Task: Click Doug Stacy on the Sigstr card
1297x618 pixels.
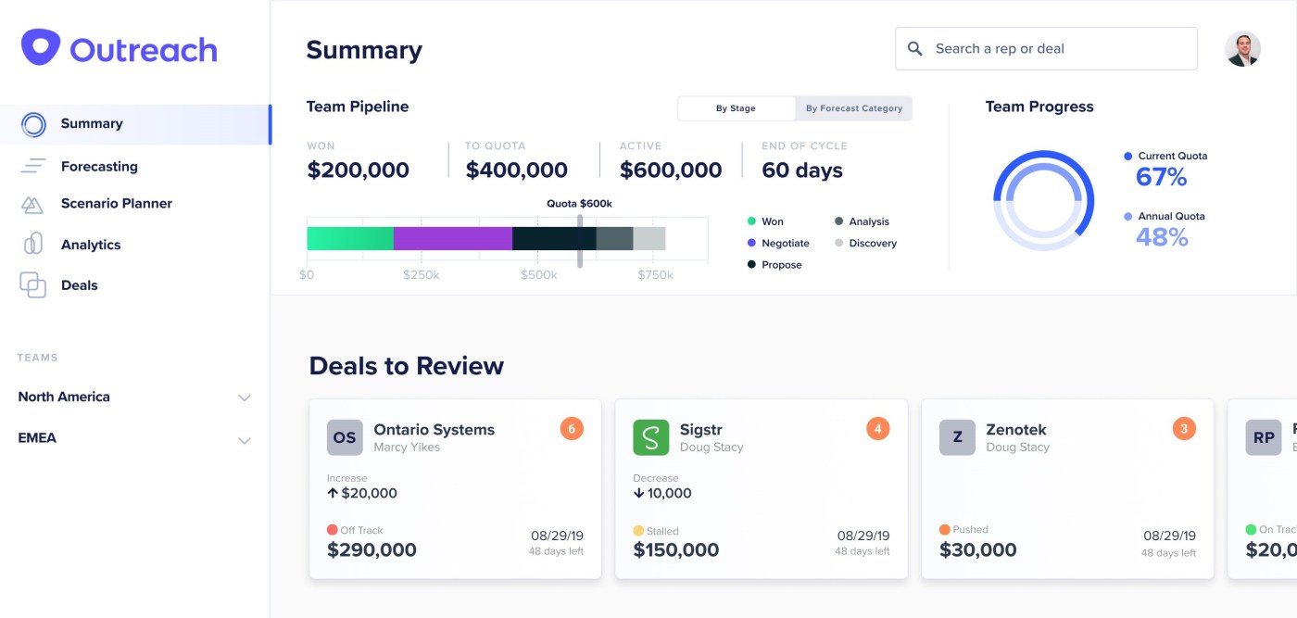Action: pos(711,448)
